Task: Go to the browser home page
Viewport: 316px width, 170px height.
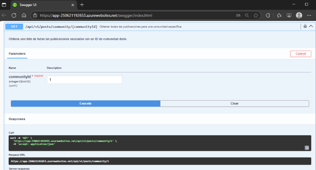Action: (24, 15)
